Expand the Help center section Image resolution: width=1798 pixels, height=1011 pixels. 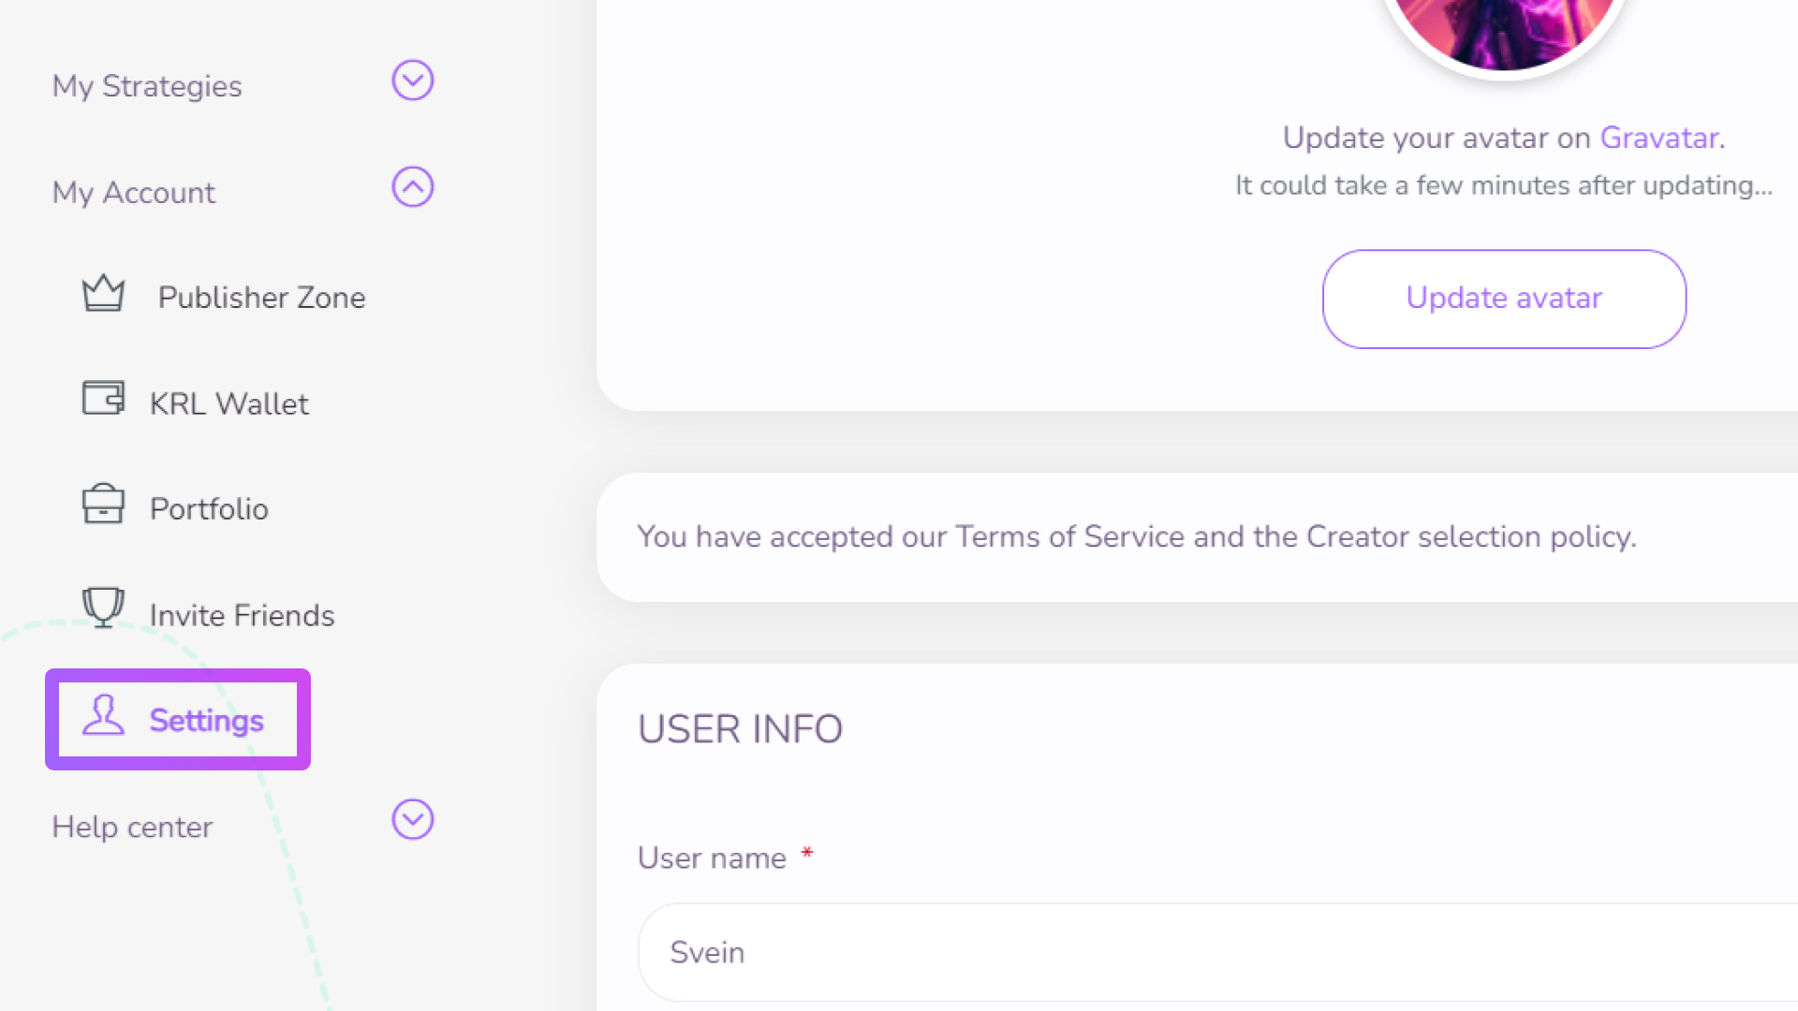(412, 820)
